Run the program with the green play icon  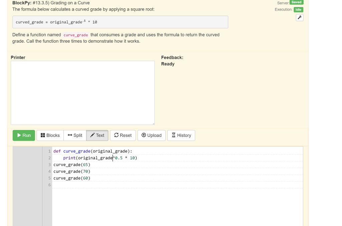pyautogui.click(x=23, y=135)
